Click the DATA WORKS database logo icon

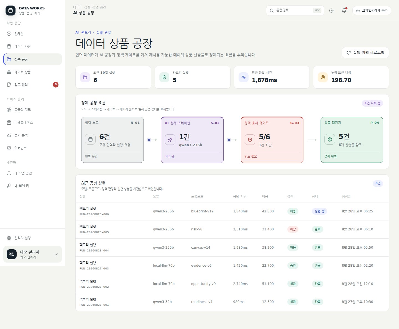(11, 11)
